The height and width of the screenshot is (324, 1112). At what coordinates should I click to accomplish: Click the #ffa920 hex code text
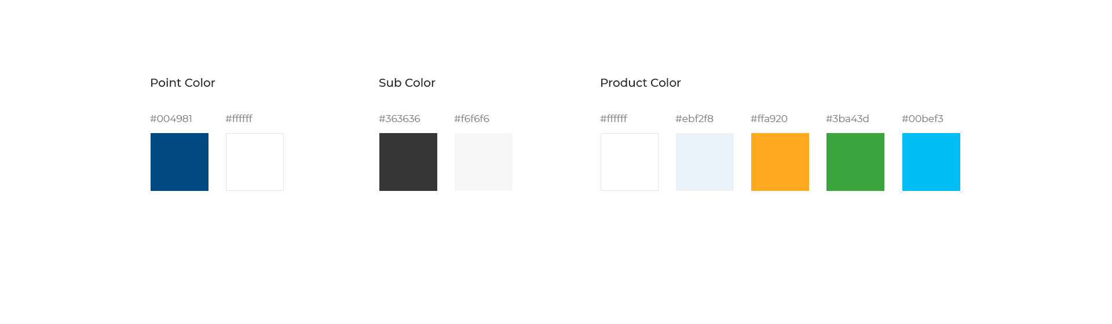[769, 119]
